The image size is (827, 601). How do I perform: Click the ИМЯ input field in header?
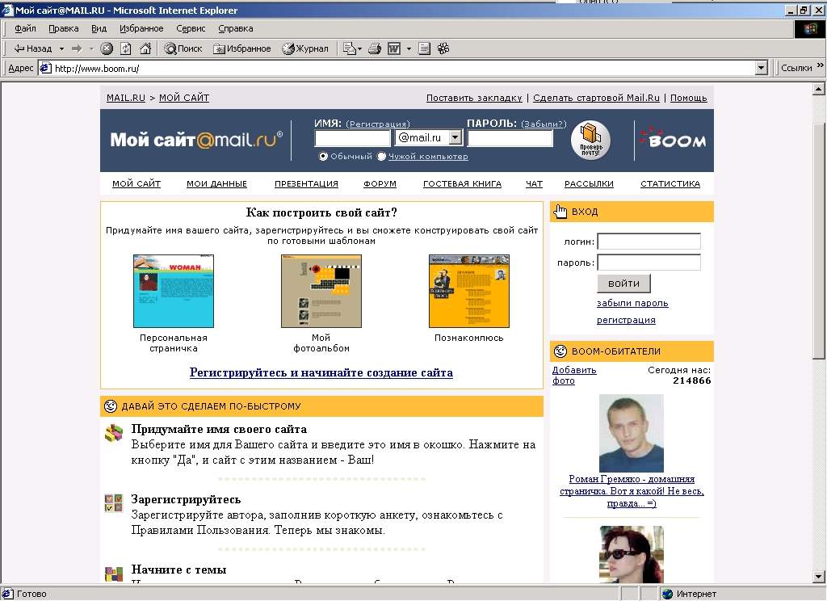pyautogui.click(x=352, y=138)
